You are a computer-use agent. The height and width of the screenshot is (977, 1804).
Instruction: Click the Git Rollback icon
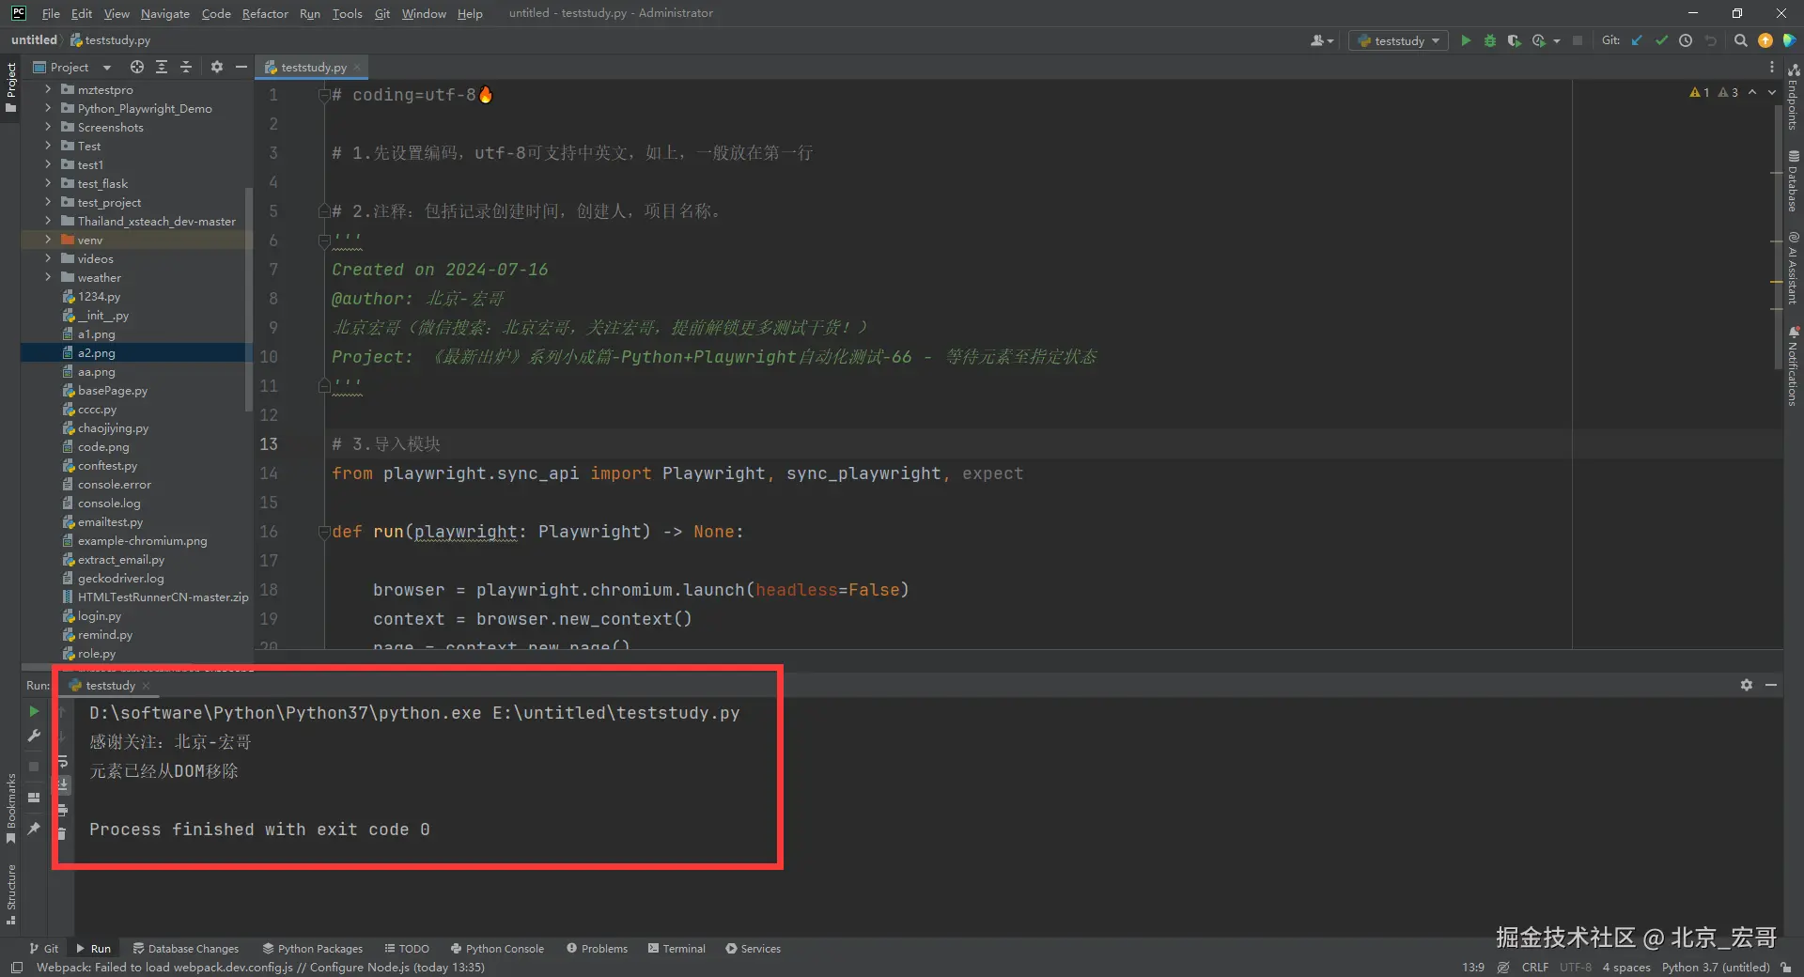1711,40
